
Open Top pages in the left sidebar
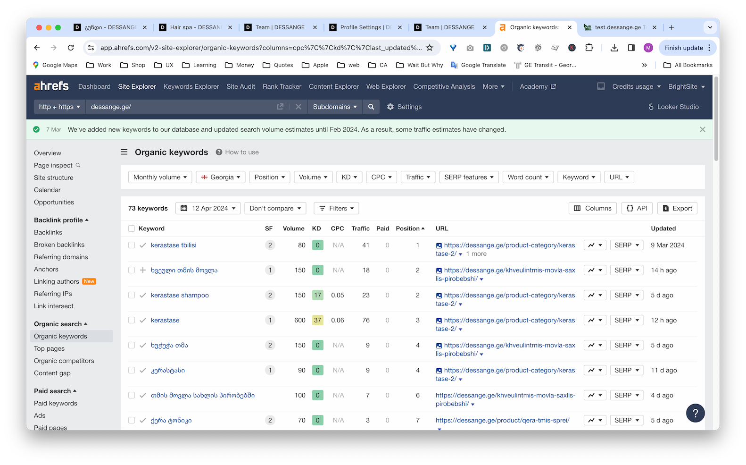pos(49,348)
